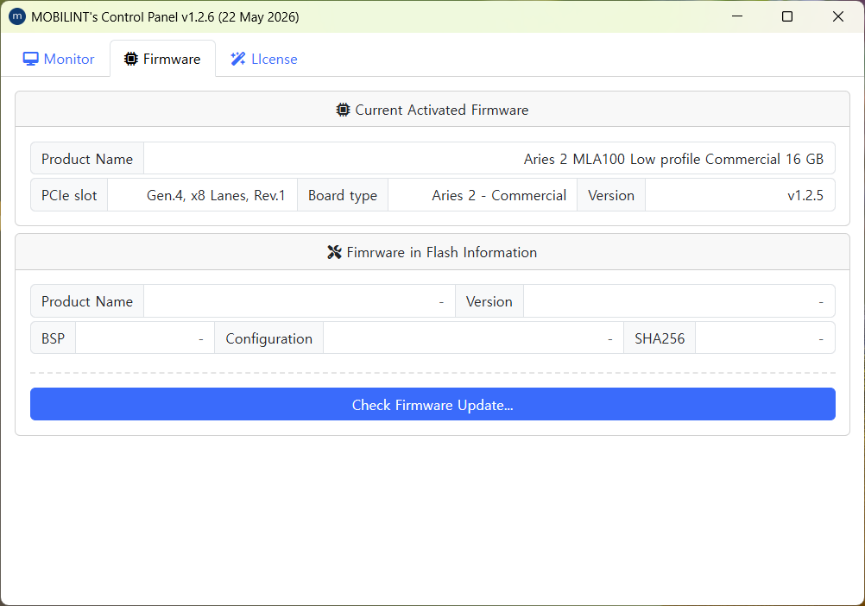
Task: Click the SHA256 label
Action: point(660,338)
